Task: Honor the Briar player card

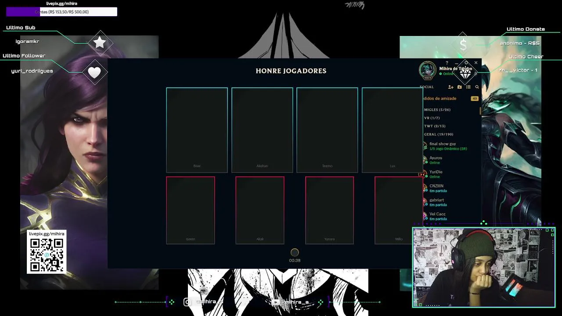Action: 197,130
